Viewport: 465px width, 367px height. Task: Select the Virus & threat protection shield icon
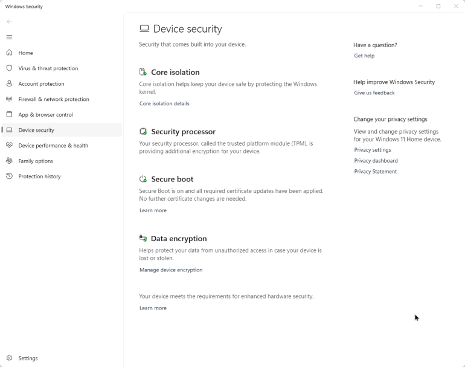[9, 68]
